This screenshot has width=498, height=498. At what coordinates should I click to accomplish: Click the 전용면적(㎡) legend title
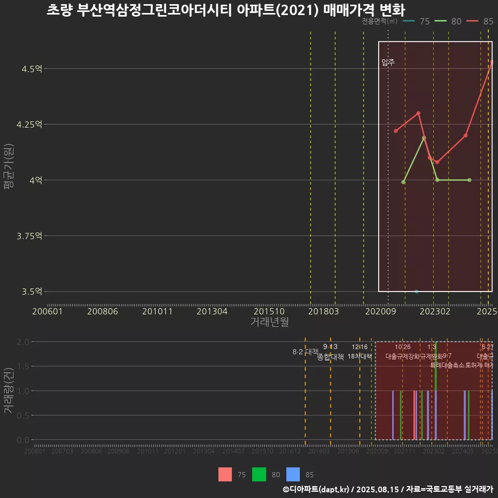pos(380,21)
